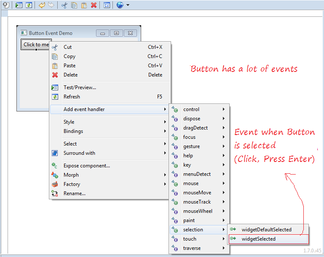
Task: Open the control event submenu
Action: tap(199, 109)
